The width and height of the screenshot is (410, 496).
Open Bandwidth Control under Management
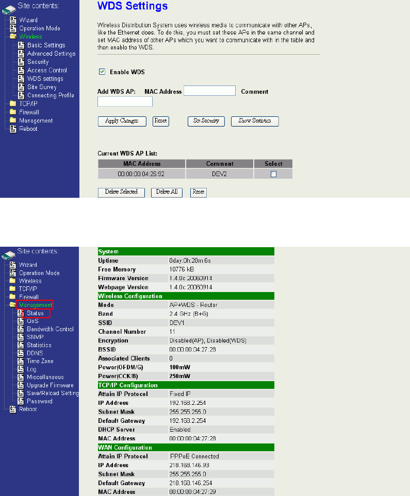pyautogui.click(x=51, y=329)
